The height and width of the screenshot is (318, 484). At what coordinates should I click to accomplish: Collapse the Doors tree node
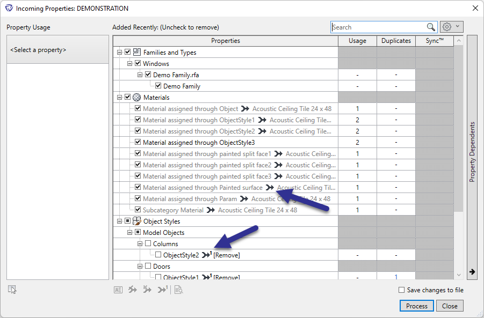[x=140, y=266]
